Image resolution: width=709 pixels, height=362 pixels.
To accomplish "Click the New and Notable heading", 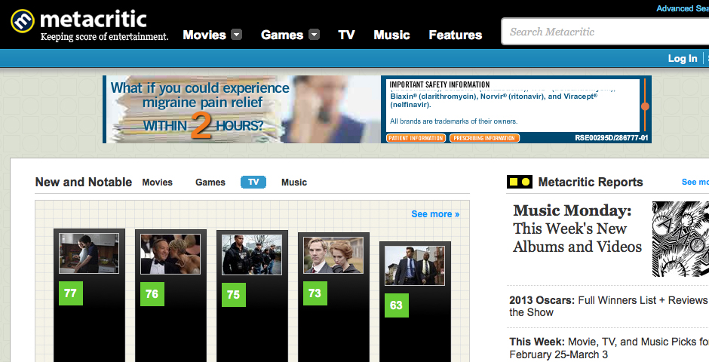I will click(x=84, y=182).
